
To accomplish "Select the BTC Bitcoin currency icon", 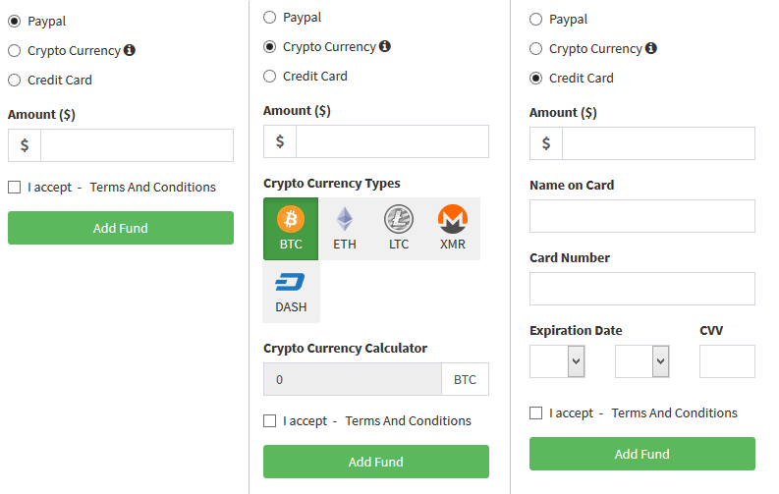I will point(291,229).
